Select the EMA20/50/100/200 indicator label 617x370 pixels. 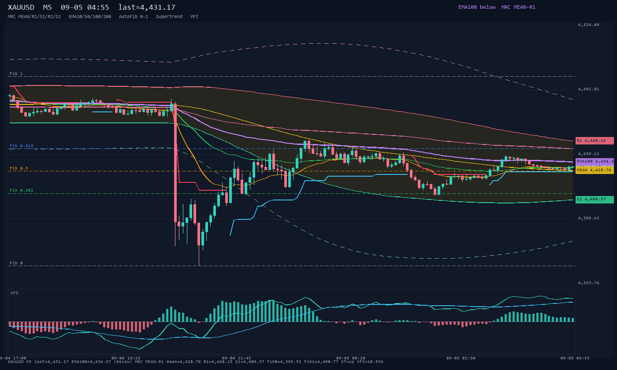[x=90, y=16]
